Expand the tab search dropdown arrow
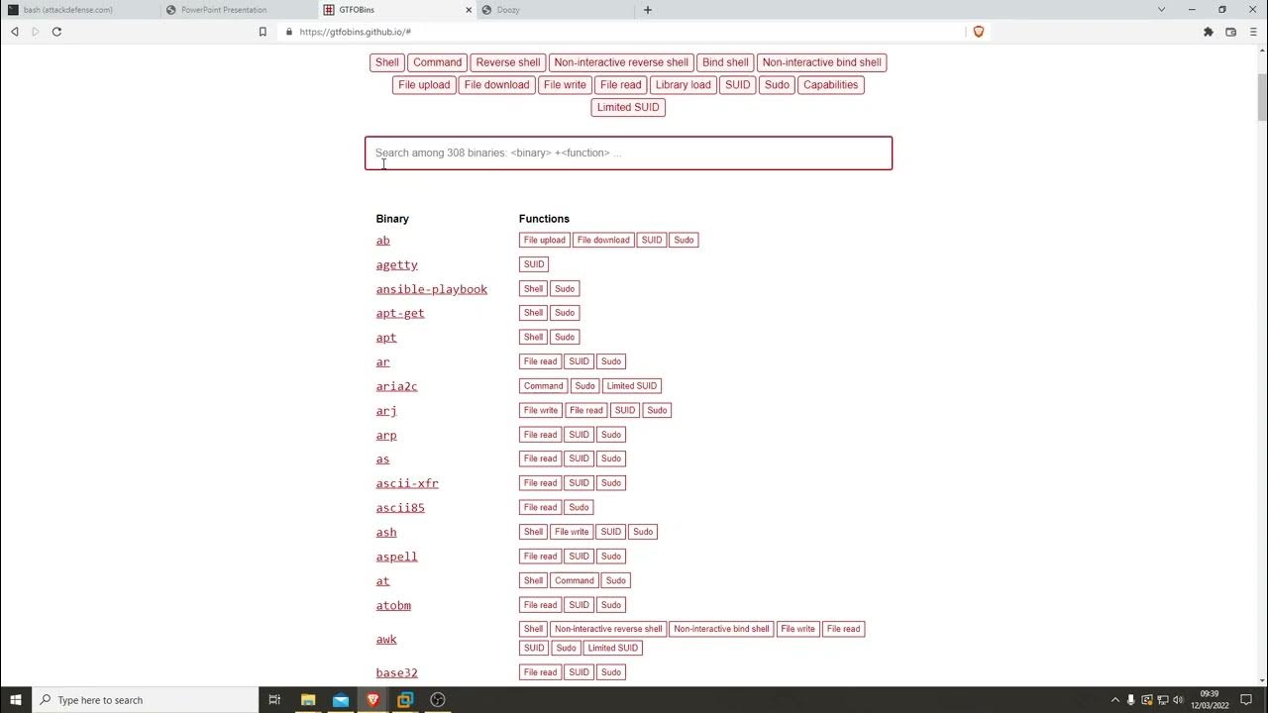The height and width of the screenshot is (713, 1268). pyautogui.click(x=1162, y=10)
